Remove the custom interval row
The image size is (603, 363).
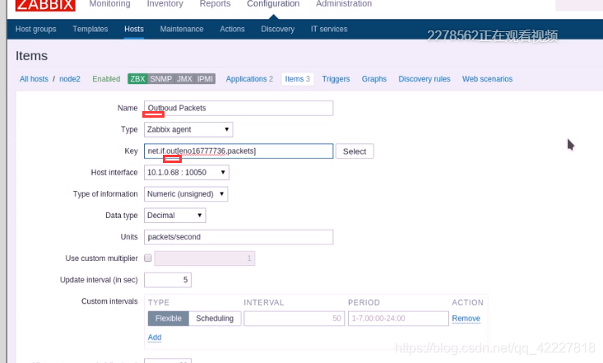tap(466, 319)
